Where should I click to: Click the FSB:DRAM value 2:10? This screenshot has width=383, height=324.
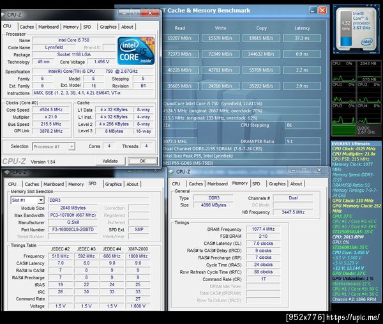263,236
